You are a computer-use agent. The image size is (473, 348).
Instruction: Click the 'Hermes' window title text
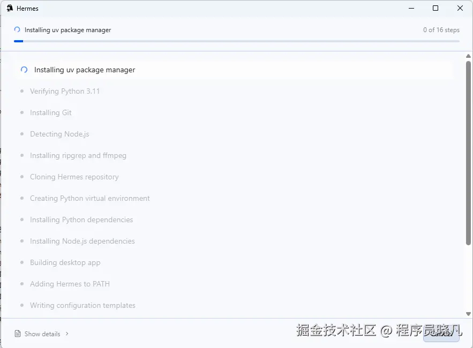pos(27,9)
